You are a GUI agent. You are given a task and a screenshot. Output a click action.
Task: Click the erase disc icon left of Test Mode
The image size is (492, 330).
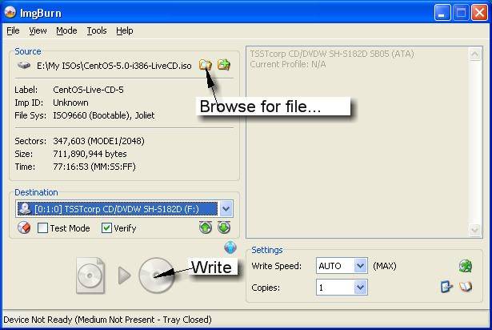click(24, 228)
